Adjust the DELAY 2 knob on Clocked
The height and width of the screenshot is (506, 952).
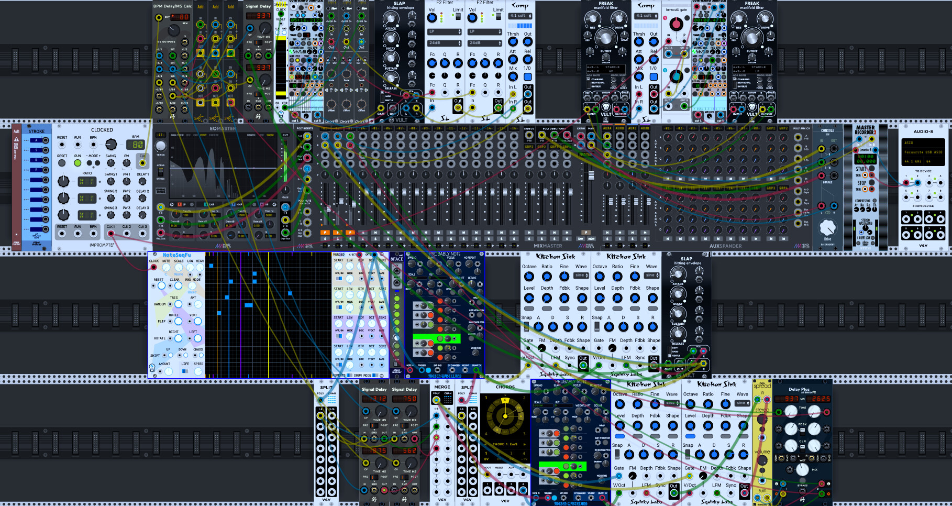point(142,198)
